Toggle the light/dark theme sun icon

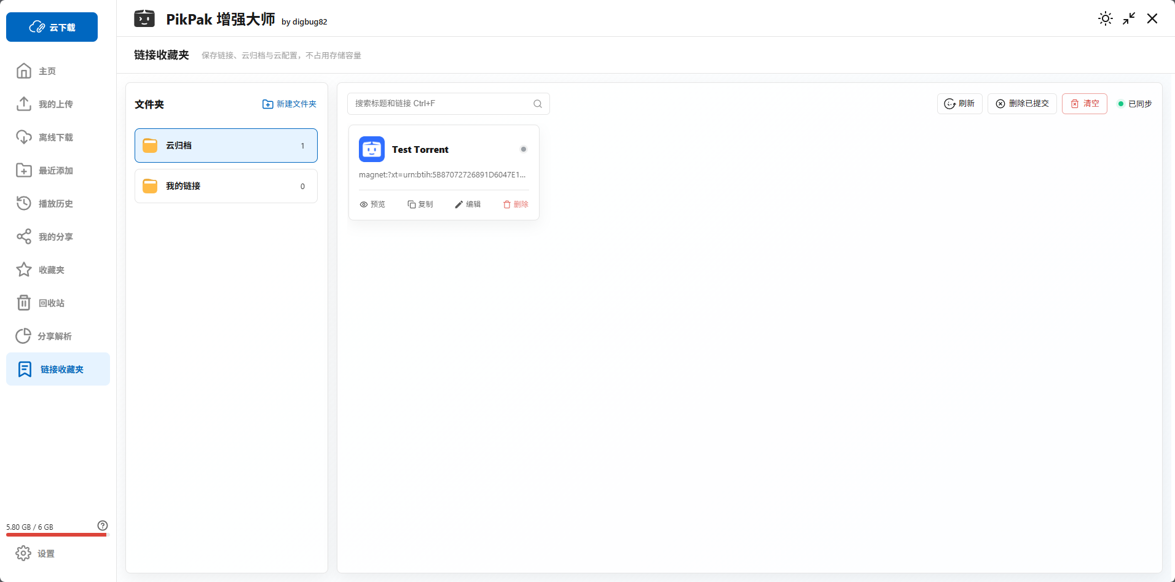(1106, 18)
